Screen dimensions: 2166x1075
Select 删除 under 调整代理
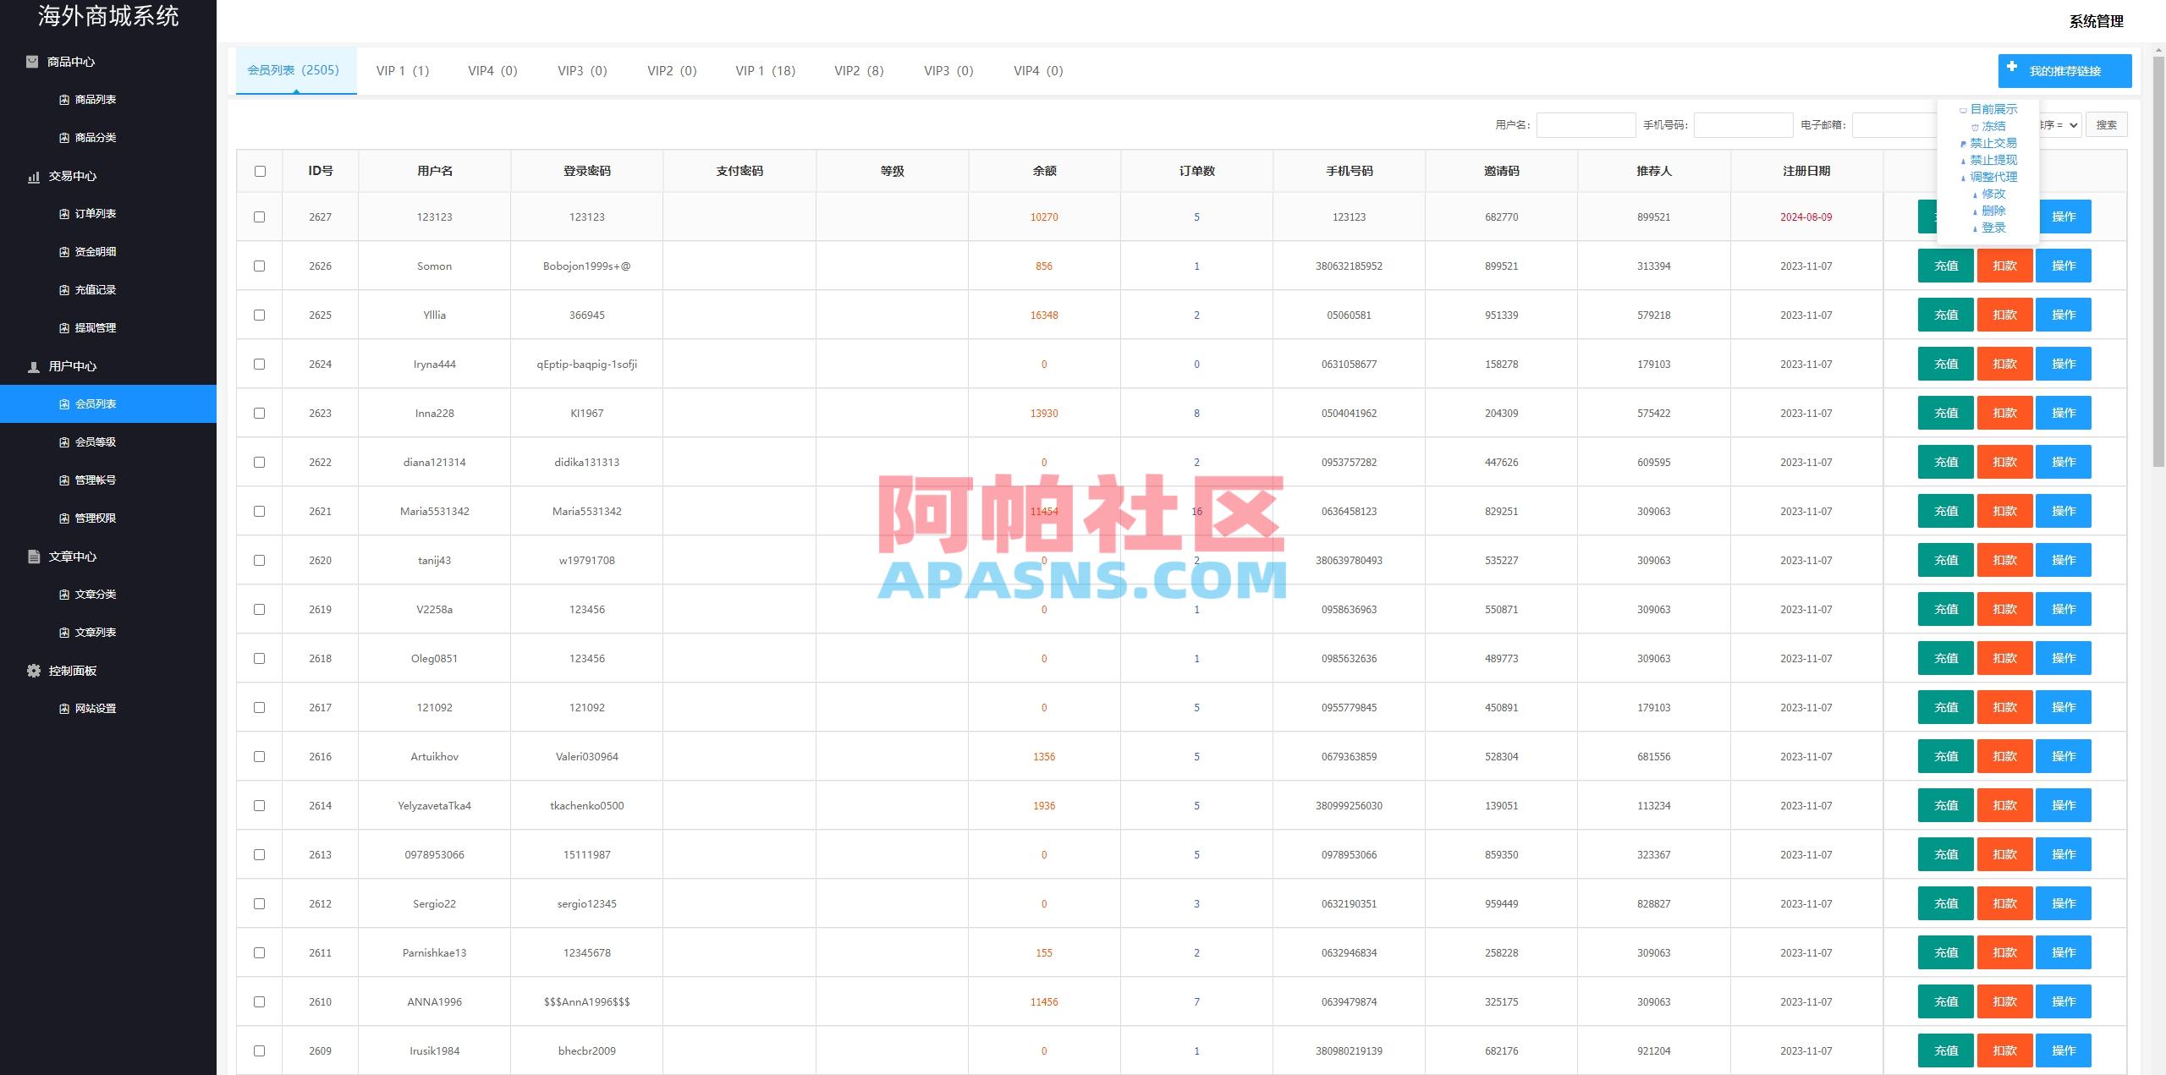[1995, 210]
